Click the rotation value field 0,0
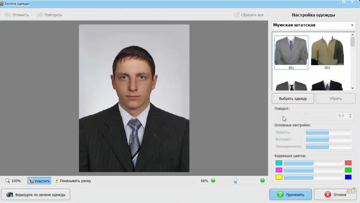Viewport: 360px width, 203px height. click(341, 116)
